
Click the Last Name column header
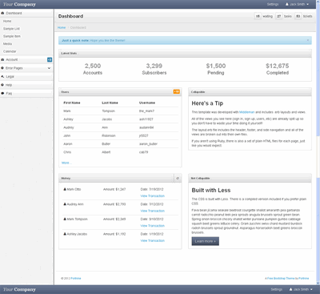(110, 103)
